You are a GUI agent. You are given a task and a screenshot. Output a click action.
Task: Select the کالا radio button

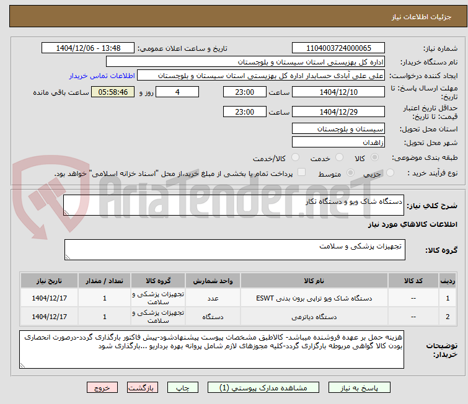[x=374, y=157]
